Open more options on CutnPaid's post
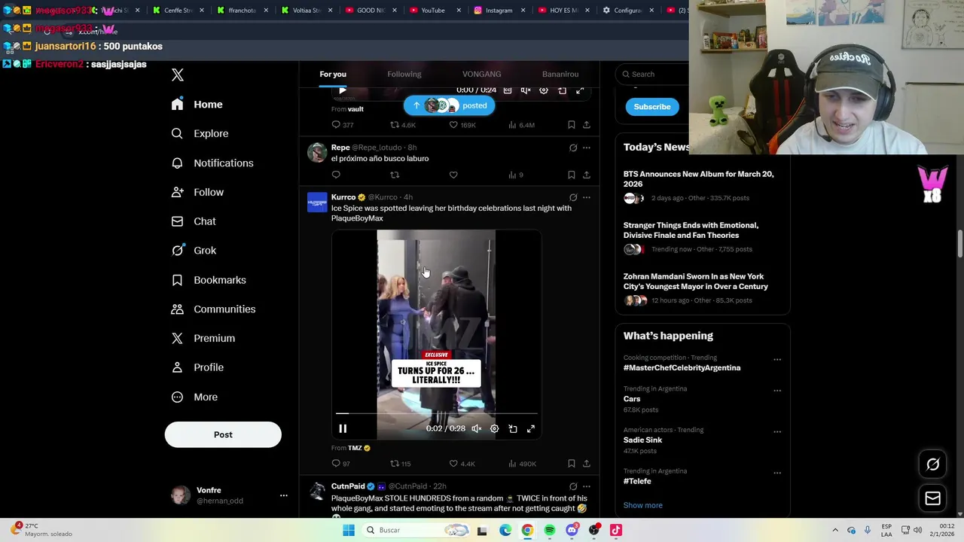Image resolution: width=964 pixels, height=542 pixels. pos(587,486)
